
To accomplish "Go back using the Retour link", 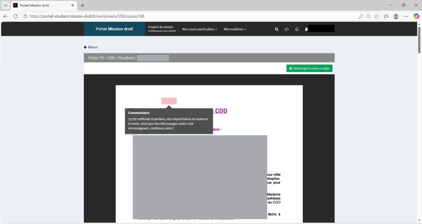I will 91,47.
